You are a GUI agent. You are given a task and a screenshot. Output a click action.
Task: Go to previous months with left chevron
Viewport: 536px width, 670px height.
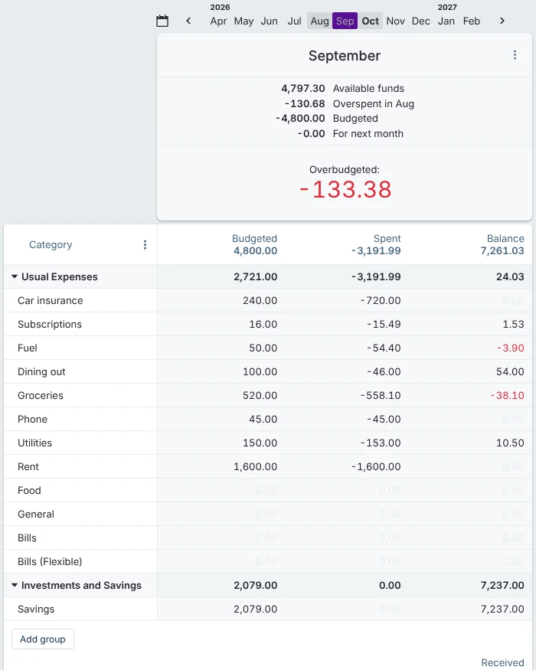pyautogui.click(x=188, y=21)
